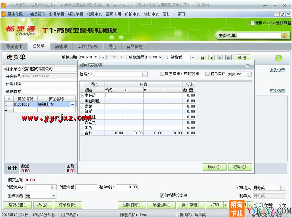Viewport: 292px width, 218px height.
Task: Click the 新增 button
Action: click(x=242, y=58)
